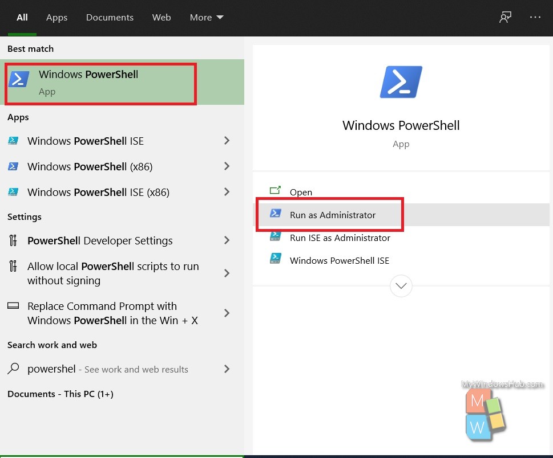Click the Windows PowerShell ISE app icon
Screen dimensions: 553x458
(x=13, y=141)
